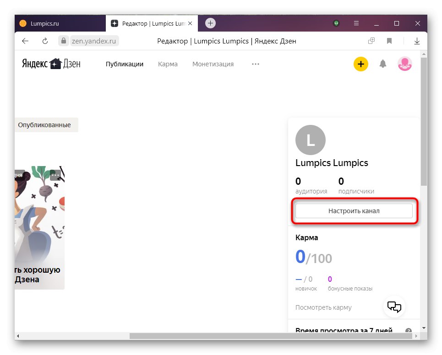Go back using the browser back arrow
The height and width of the screenshot is (355, 442).
25,41
